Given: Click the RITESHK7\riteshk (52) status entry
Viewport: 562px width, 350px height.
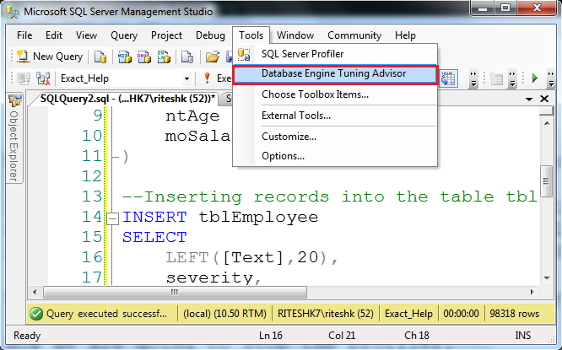Looking at the screenshot, I should click(326, 314).
